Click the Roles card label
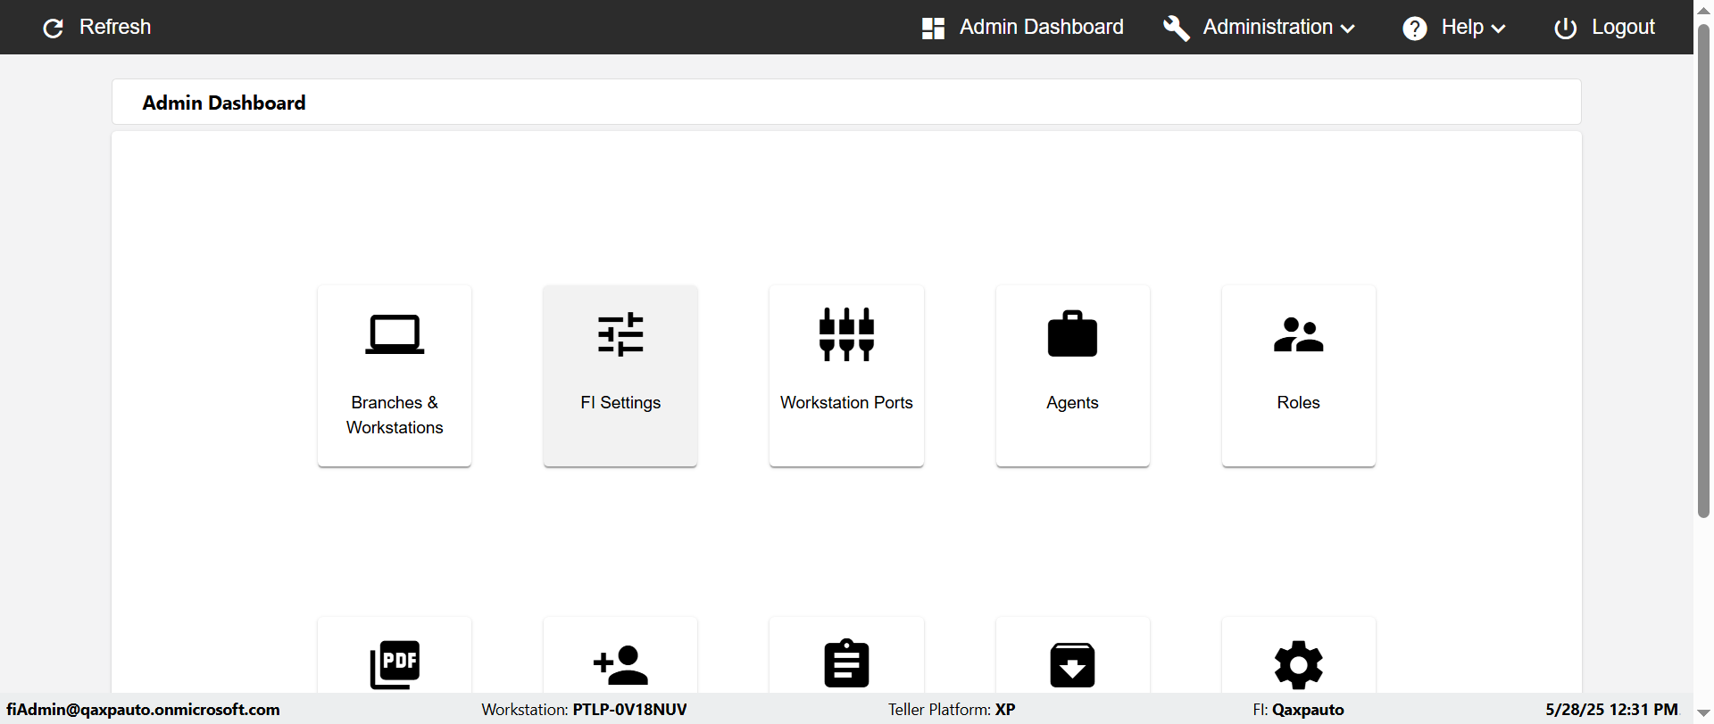The height and width of the screenshot is (724, 1714). pos(1299,402)
